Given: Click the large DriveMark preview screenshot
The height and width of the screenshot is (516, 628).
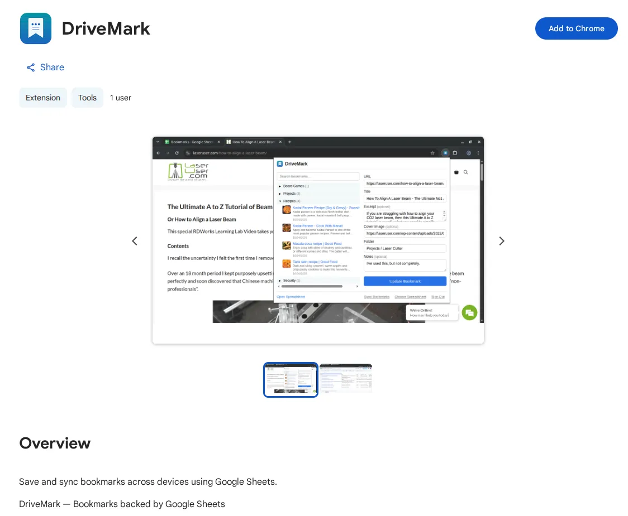Looking at the screenshot, I should (x=318, y=240).
